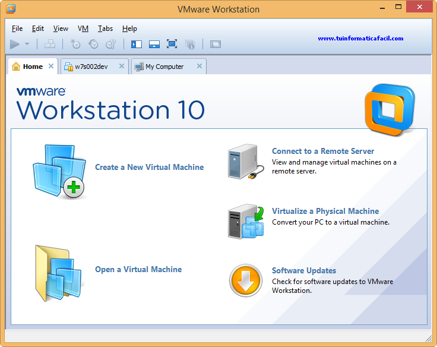Click the Virtualize a Physical Machine link
Image resolution: width=437 pixels, height=347 pixels.
coord(325,211)
